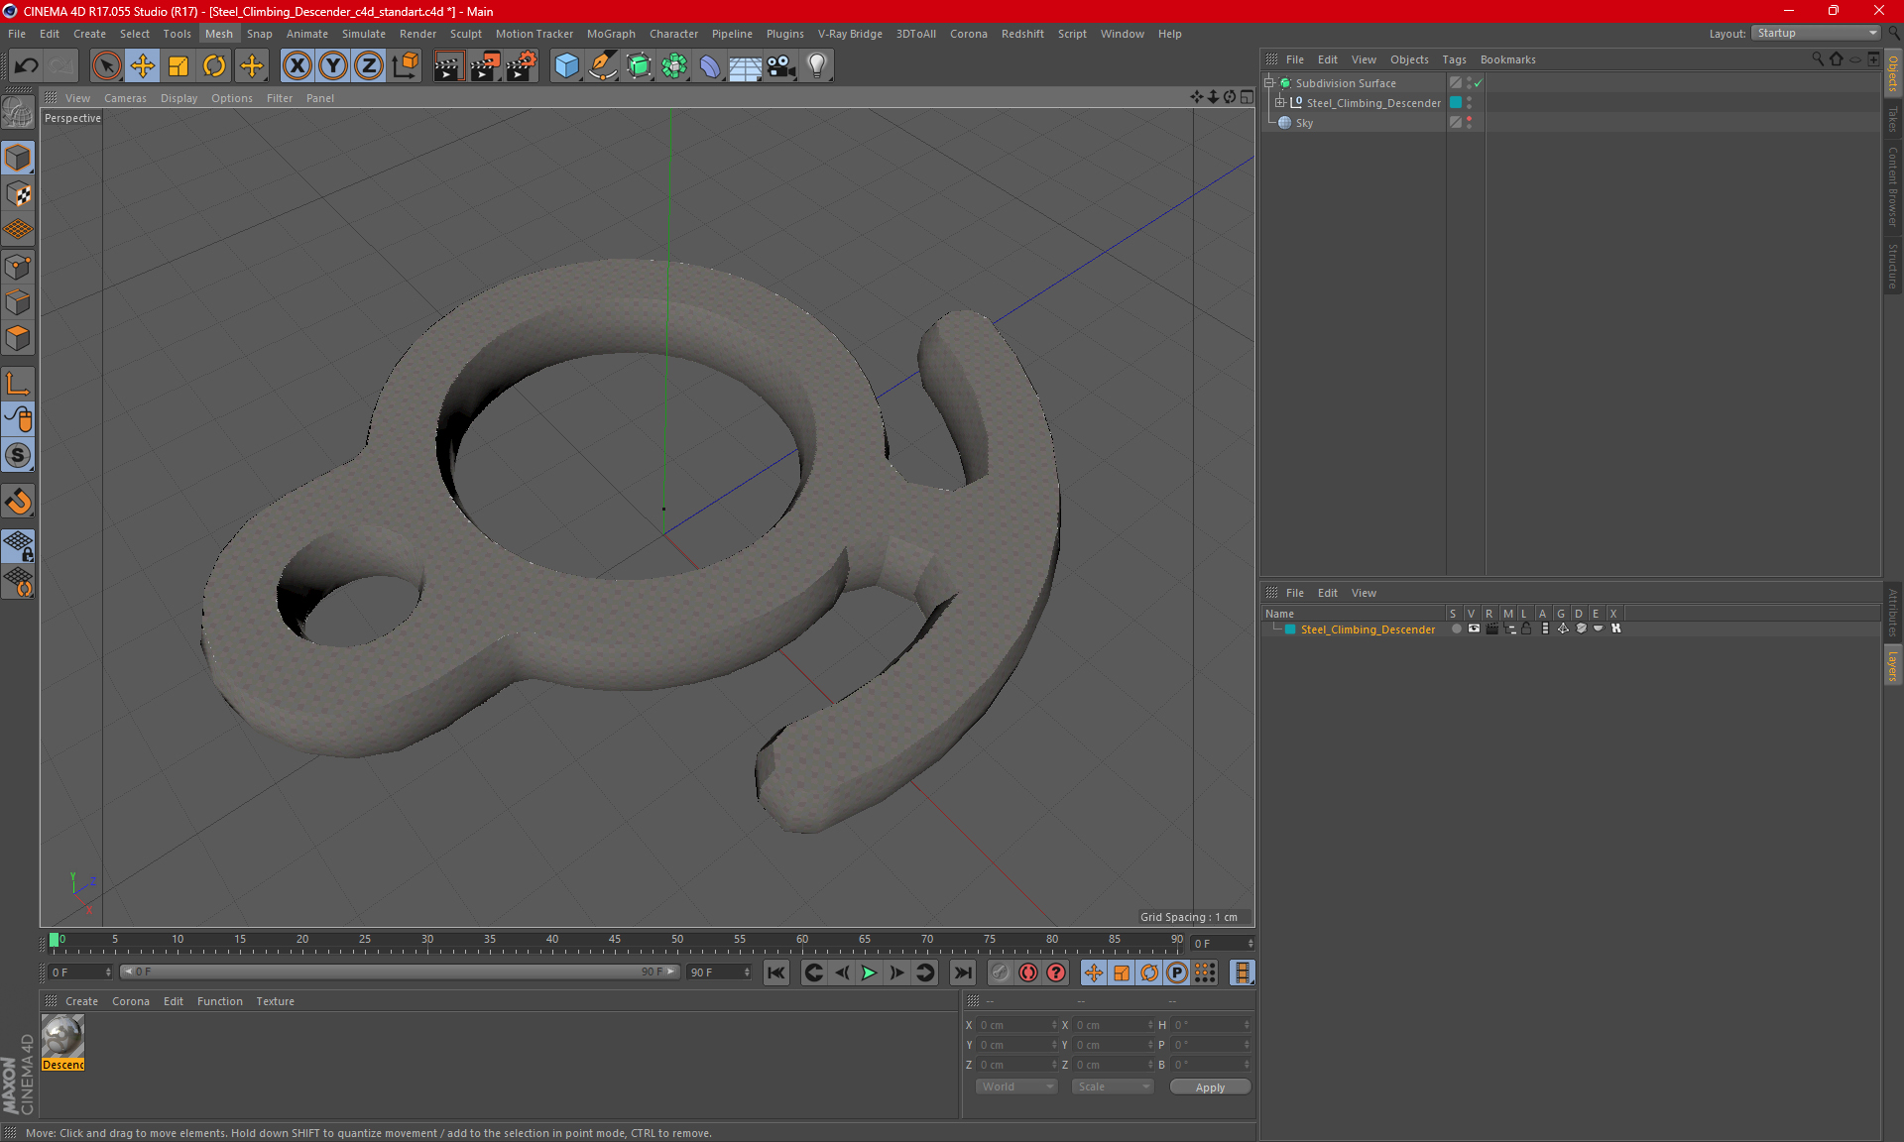The width and height of the screenshot is (1904, 1142).
Task: Open material manager Create menu
Action: [x=81, y=1001]
